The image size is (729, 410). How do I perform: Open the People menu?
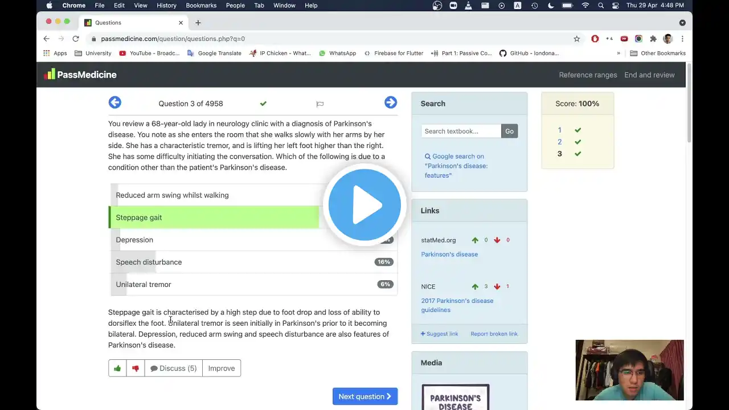point(235,5)
